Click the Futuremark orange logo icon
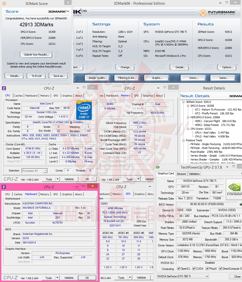Viewport: 242px width, 282px height. point(203,13)
